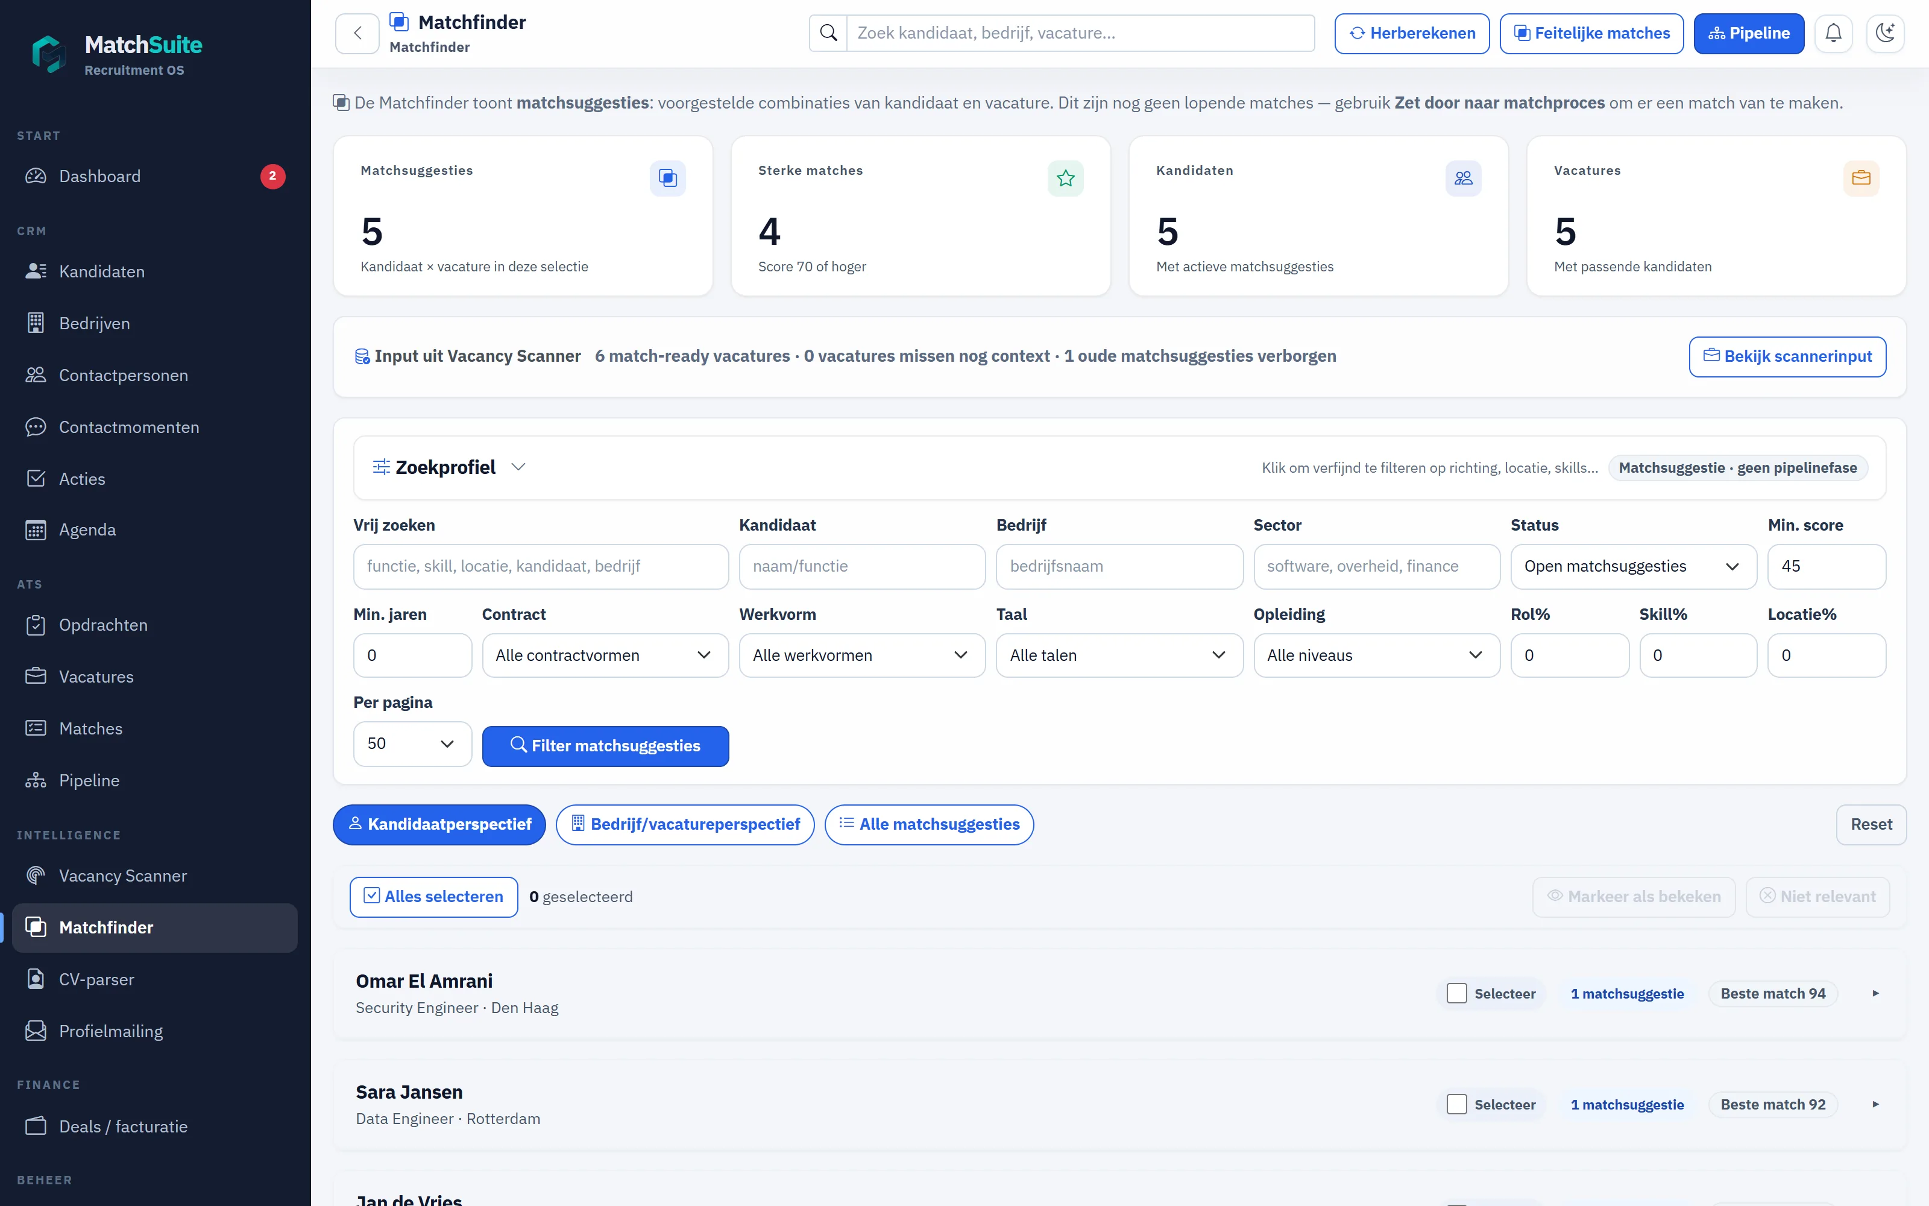
Task: Toggle dark mode moon icon
Action: click(1884, 34)
